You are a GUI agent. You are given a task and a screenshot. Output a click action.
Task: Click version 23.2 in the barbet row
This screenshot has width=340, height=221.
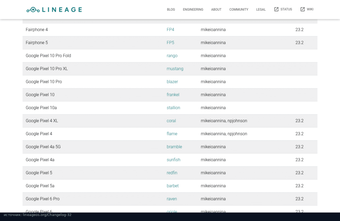299,186
